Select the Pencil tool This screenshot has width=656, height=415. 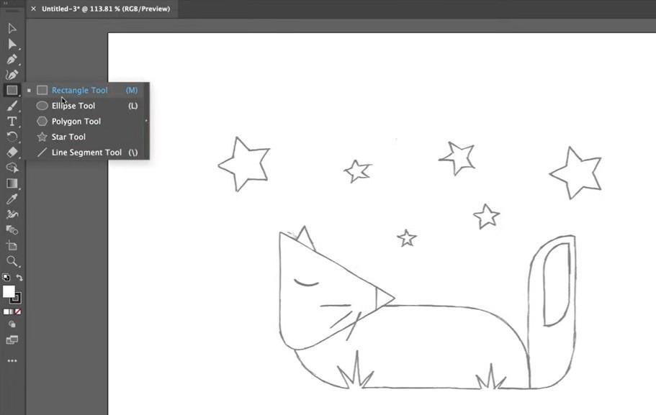[12, 73]
